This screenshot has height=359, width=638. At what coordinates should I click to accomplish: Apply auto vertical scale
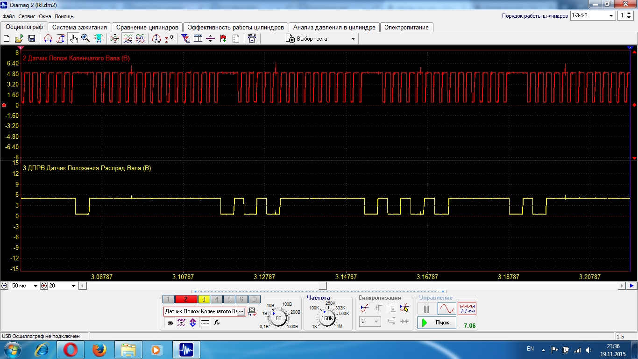pos(156,39)
